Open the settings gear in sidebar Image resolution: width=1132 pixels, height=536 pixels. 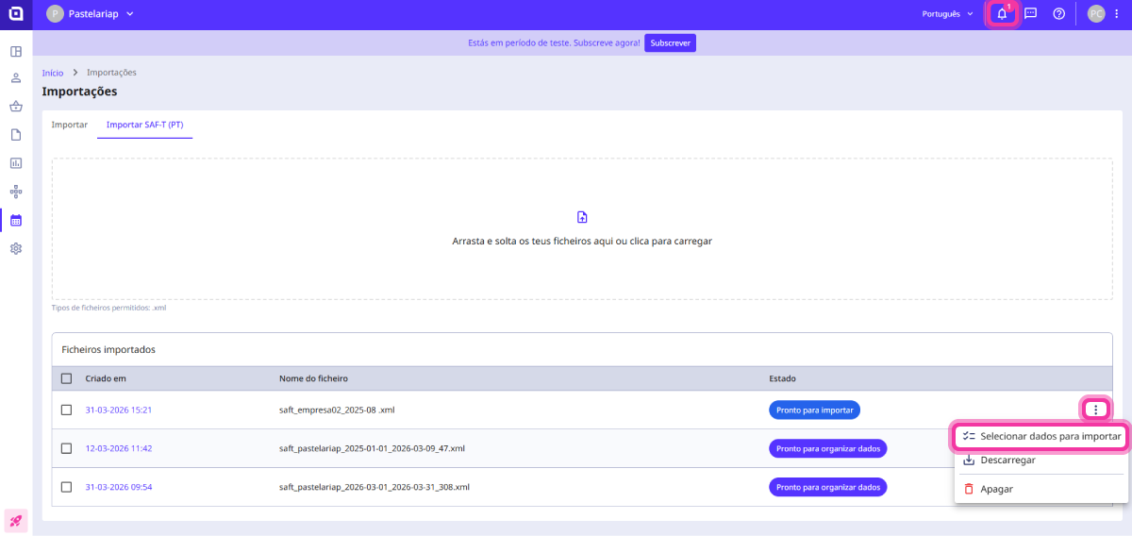pyautogui.click(x=16, y=249)
